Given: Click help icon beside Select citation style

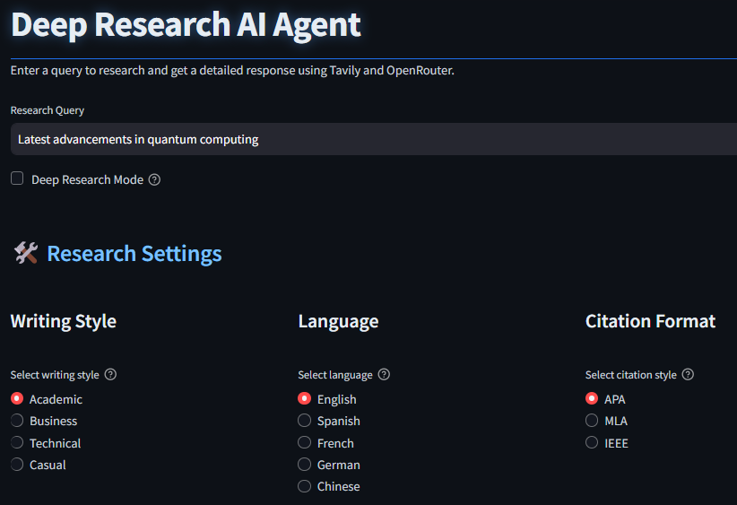Looking at the screenshot, I should tap(689, 375).
